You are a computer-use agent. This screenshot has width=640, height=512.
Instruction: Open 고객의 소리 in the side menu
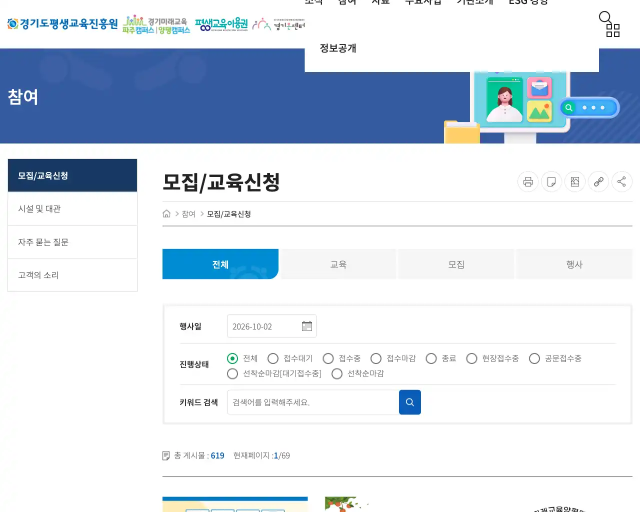click(x=72, y=275)
